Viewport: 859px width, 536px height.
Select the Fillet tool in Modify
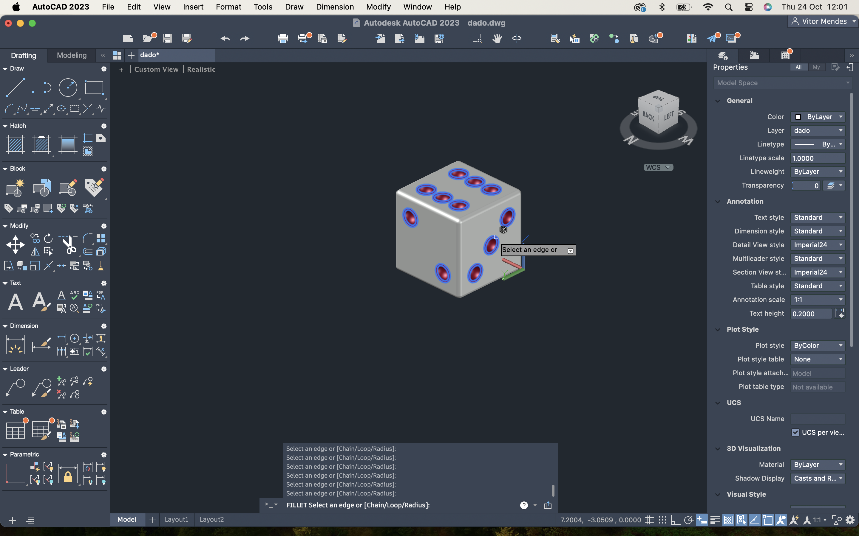pos(88,238)
